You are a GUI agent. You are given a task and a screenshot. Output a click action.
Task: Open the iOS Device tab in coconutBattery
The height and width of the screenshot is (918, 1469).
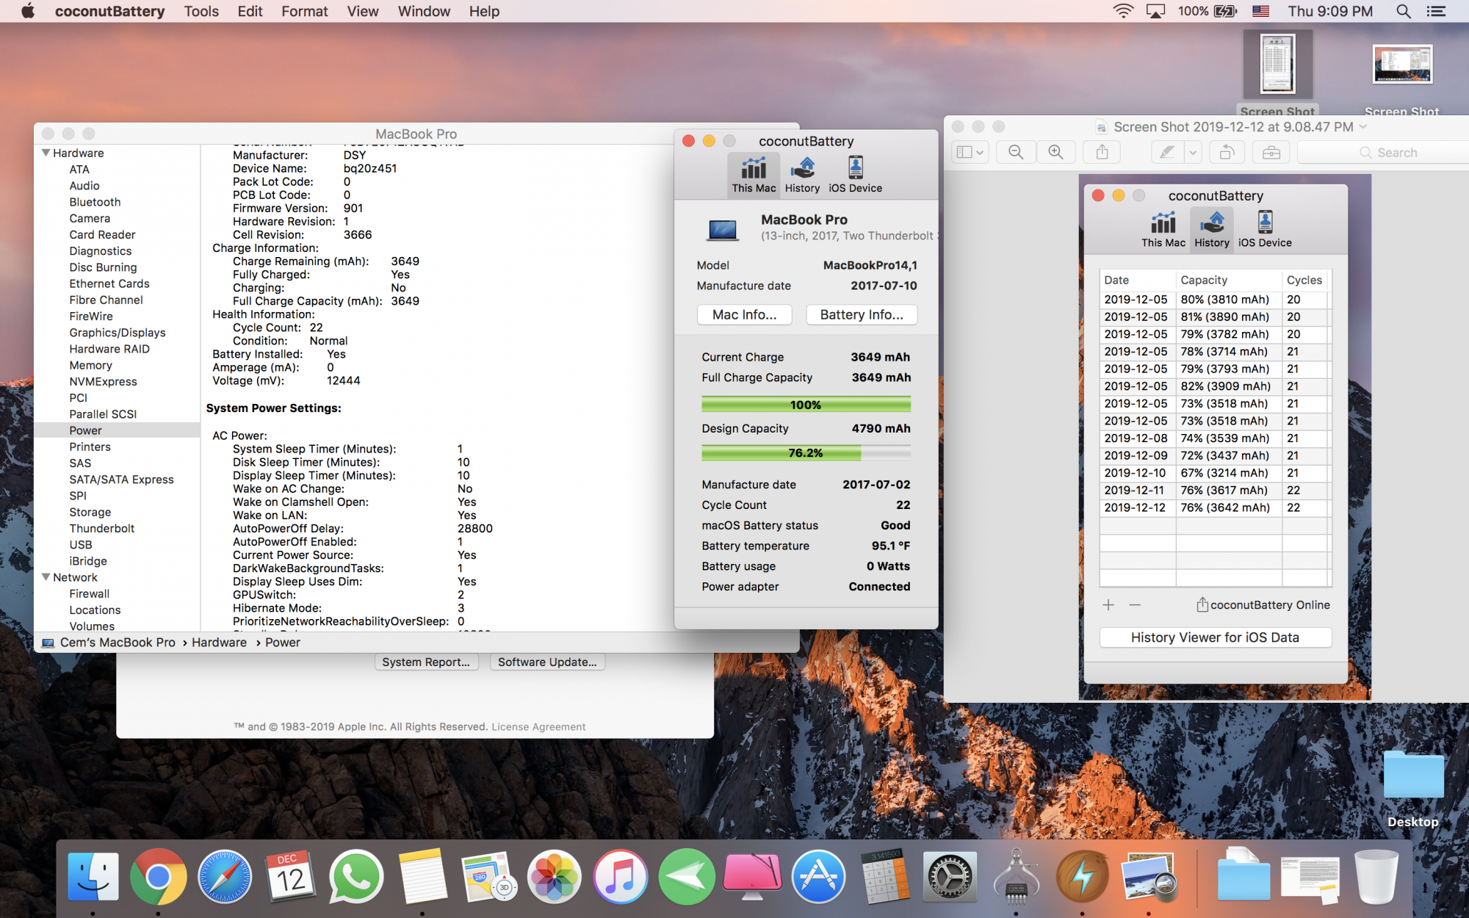pos(855,175)
